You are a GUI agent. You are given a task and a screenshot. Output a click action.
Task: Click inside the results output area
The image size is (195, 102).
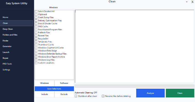pos(134,46)
